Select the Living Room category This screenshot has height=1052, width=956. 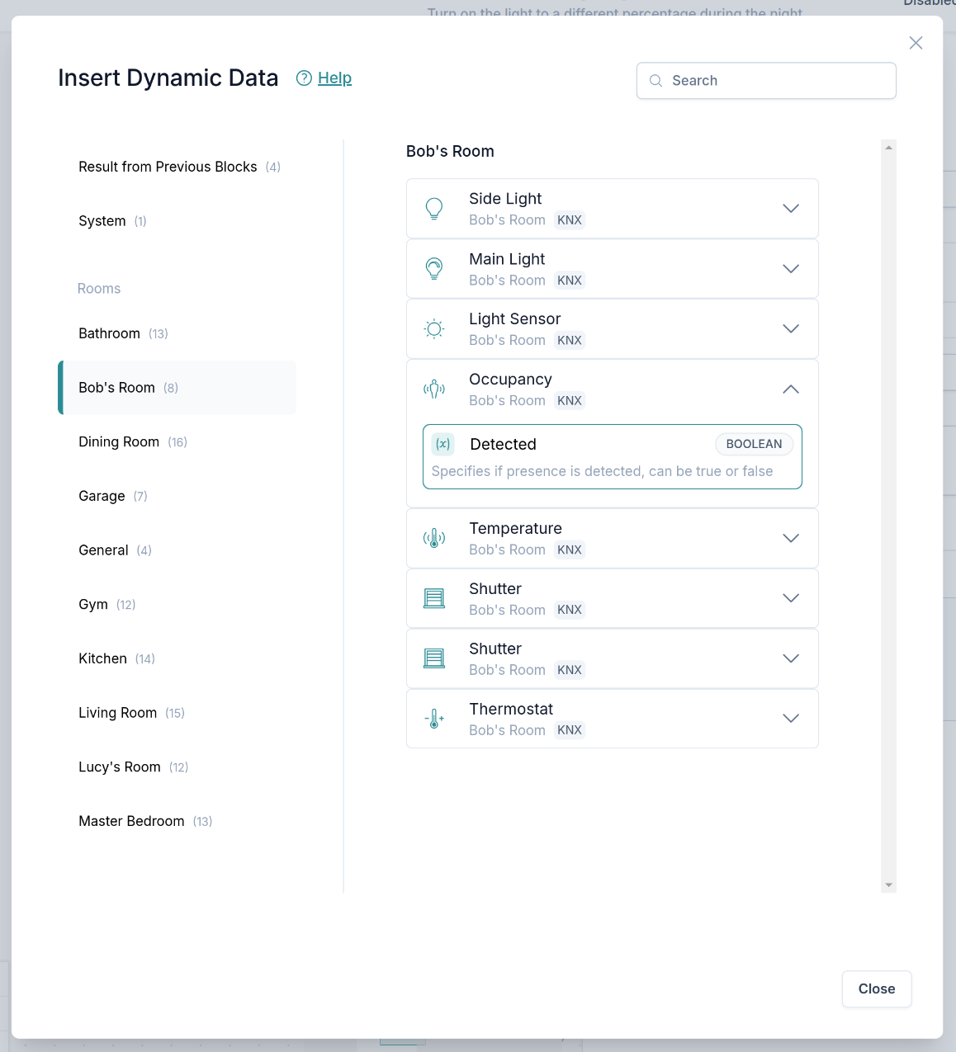point(118,713)
